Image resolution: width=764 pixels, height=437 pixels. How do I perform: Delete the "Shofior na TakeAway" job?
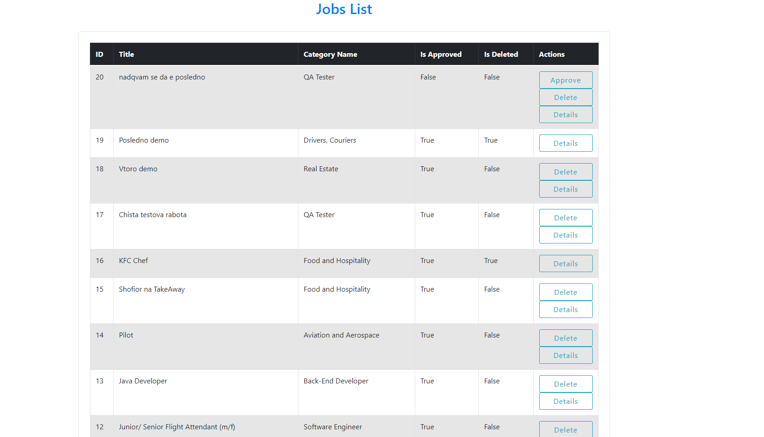pyautogui.click(x=566, y=292)
